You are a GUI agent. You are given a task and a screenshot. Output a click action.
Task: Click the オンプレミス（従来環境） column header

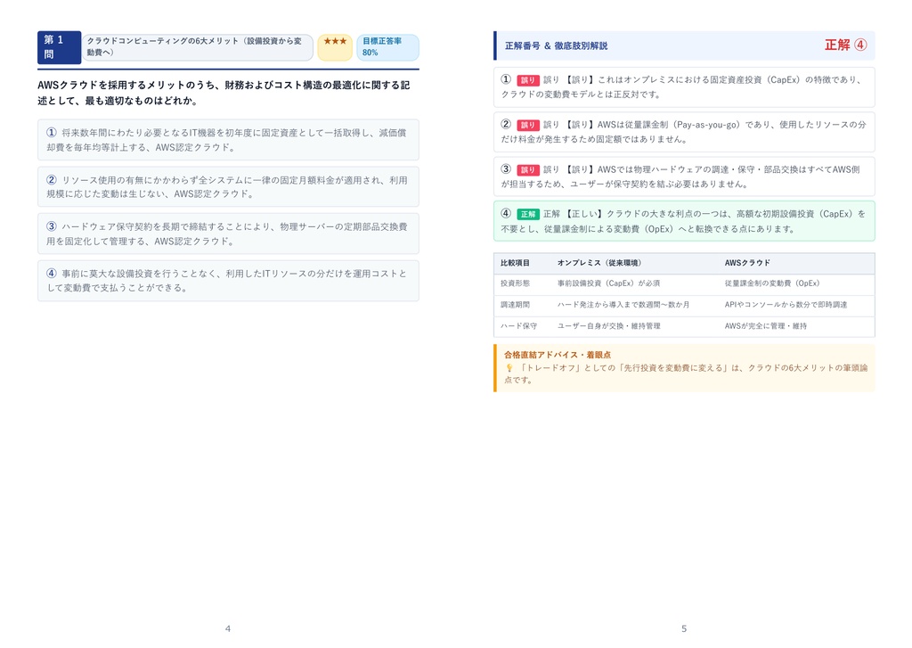pyautogui.click(x=599, y=263)
